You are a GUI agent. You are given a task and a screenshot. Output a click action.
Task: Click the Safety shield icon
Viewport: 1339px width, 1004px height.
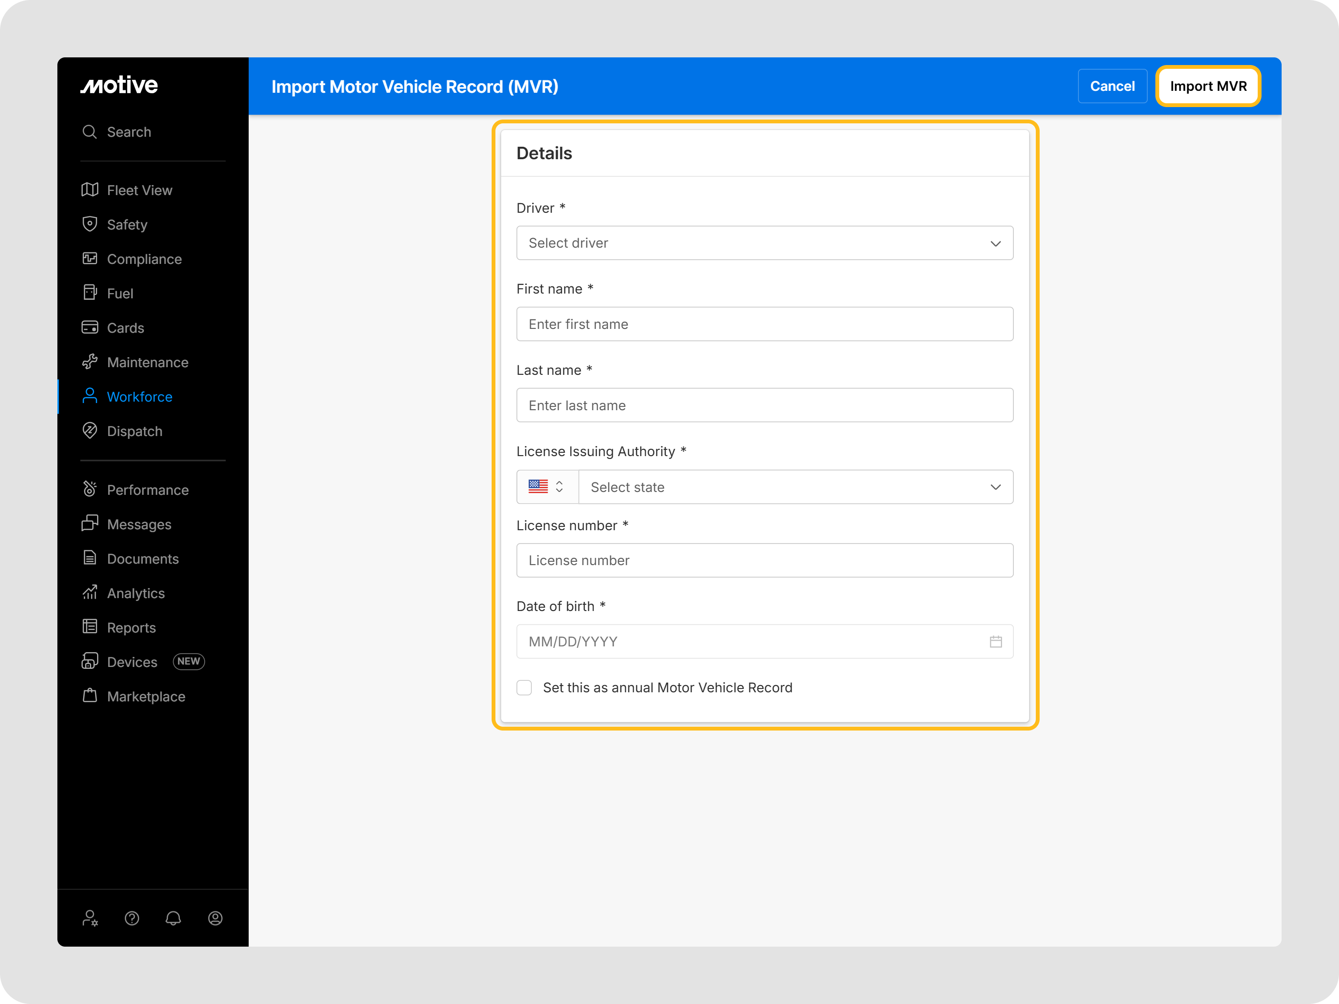[x=89, y=224]
